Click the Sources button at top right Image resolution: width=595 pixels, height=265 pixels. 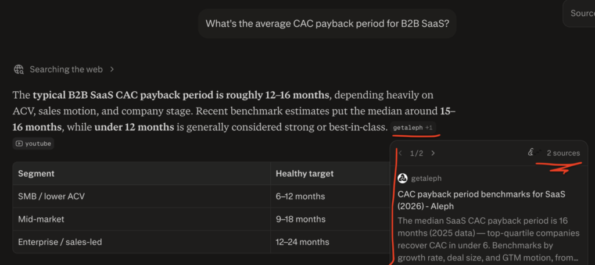(x=580, y=13)
